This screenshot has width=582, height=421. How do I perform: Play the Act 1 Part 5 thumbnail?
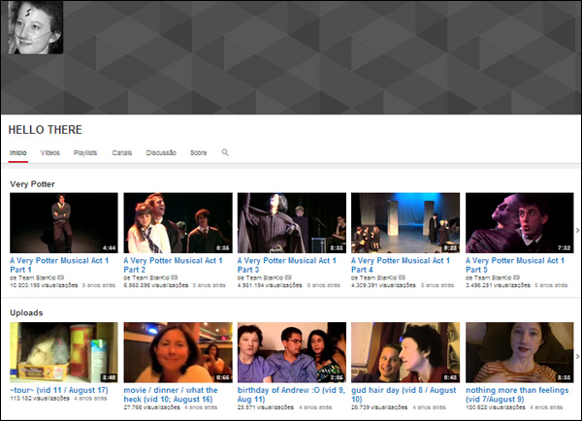(x=520, y=223)
